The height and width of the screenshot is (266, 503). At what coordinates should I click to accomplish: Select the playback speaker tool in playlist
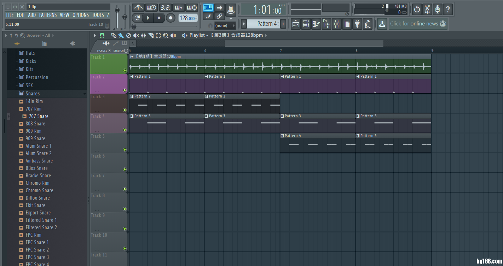tap(173, 35)
